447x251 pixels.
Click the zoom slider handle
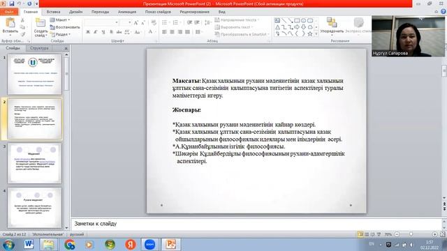coord(411,234)
